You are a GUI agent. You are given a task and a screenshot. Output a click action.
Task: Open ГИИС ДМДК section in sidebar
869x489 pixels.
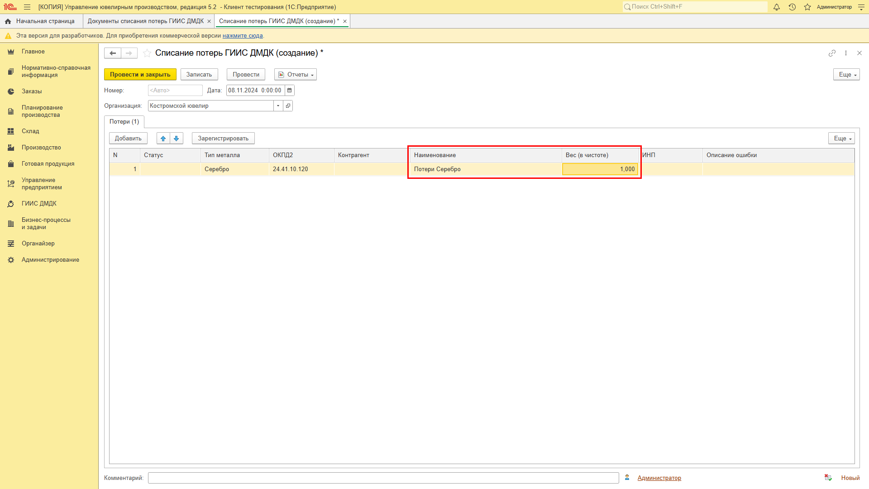(x=39, y=204)
